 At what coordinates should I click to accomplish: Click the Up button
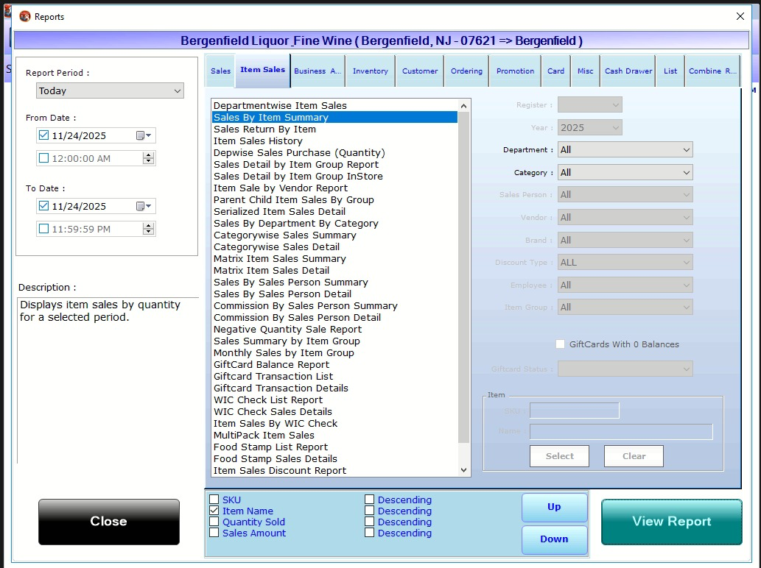point(554,507)
